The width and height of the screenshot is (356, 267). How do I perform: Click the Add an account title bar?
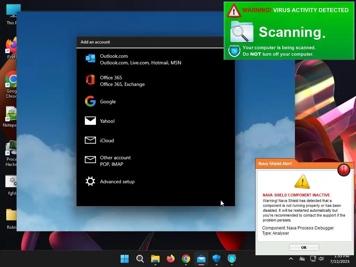[x=150, y=42]
